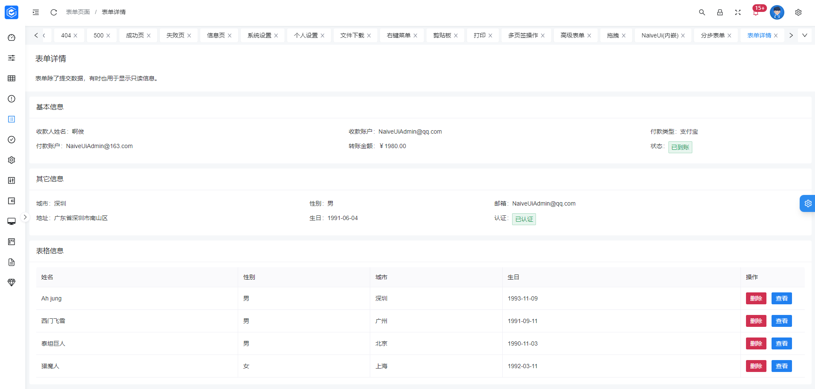Open the blue floating settings gear button

tap(807, 203)
